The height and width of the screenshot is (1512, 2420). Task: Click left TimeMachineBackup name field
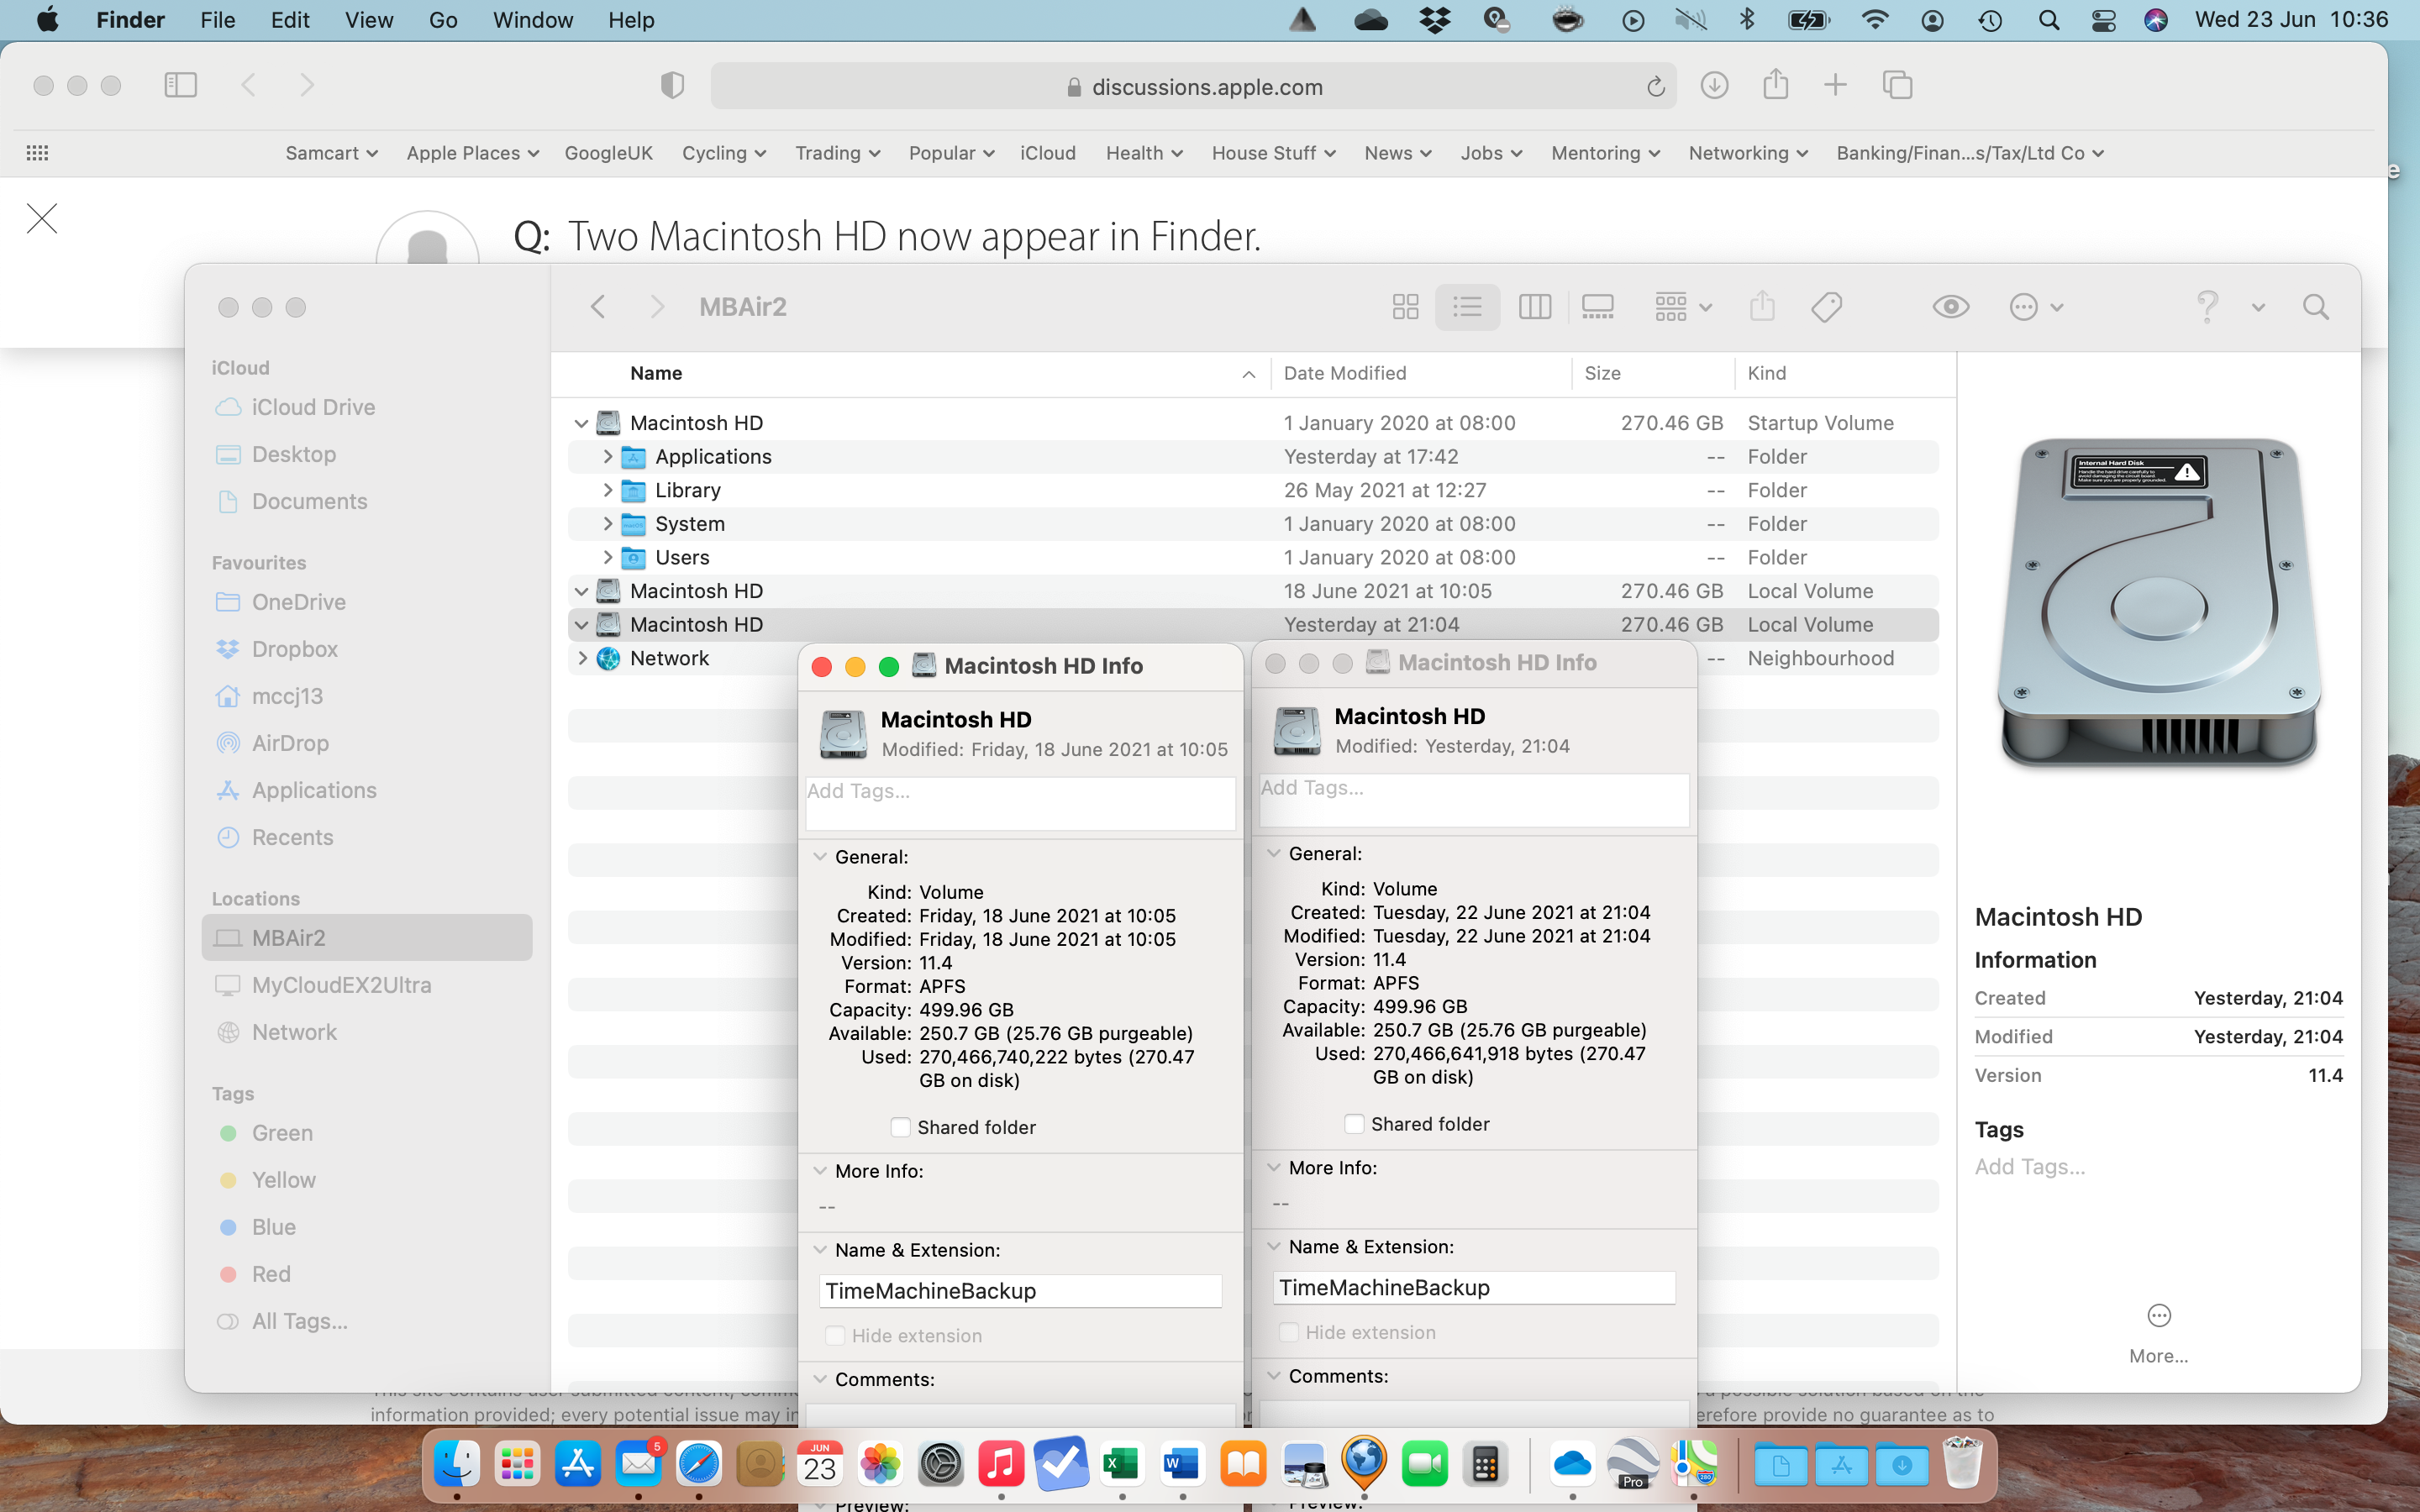point(1020,1291)
